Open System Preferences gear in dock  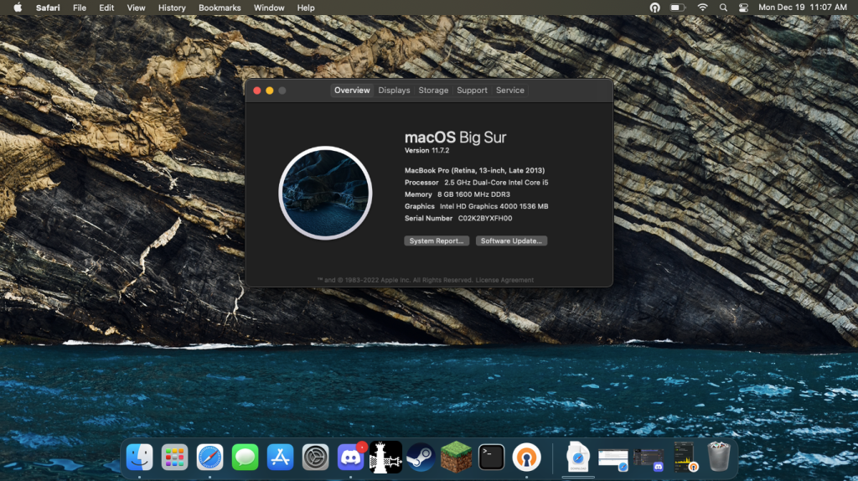pos(315,457)
